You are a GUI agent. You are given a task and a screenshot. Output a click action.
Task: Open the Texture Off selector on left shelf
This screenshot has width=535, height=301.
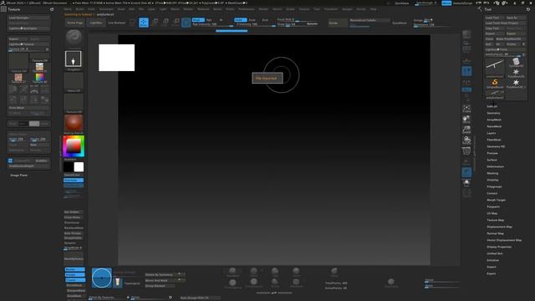point(74,102)
